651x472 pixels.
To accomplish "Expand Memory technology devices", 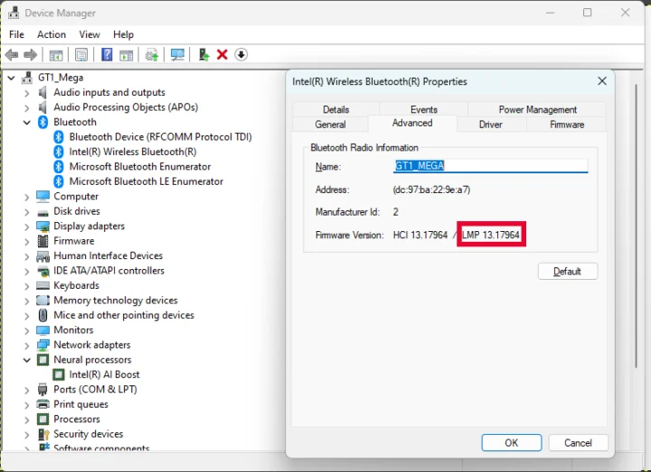I will pyautogui.click(x=27, y=301).
